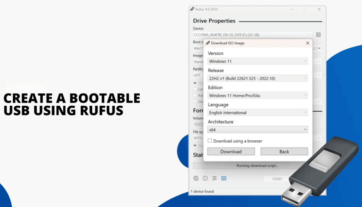This screenshot has height=207, width=362.
Task: Click the Rufus icon in the dialog title
Action: click(x=208, y=43)
